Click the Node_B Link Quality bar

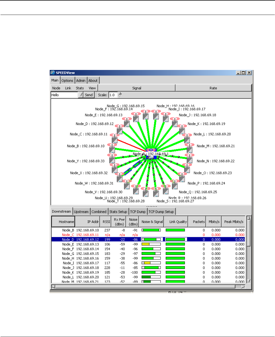click(x=175, y=230)
